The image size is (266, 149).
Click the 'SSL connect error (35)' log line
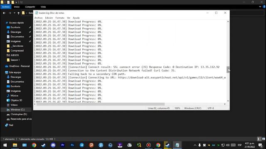126,67
